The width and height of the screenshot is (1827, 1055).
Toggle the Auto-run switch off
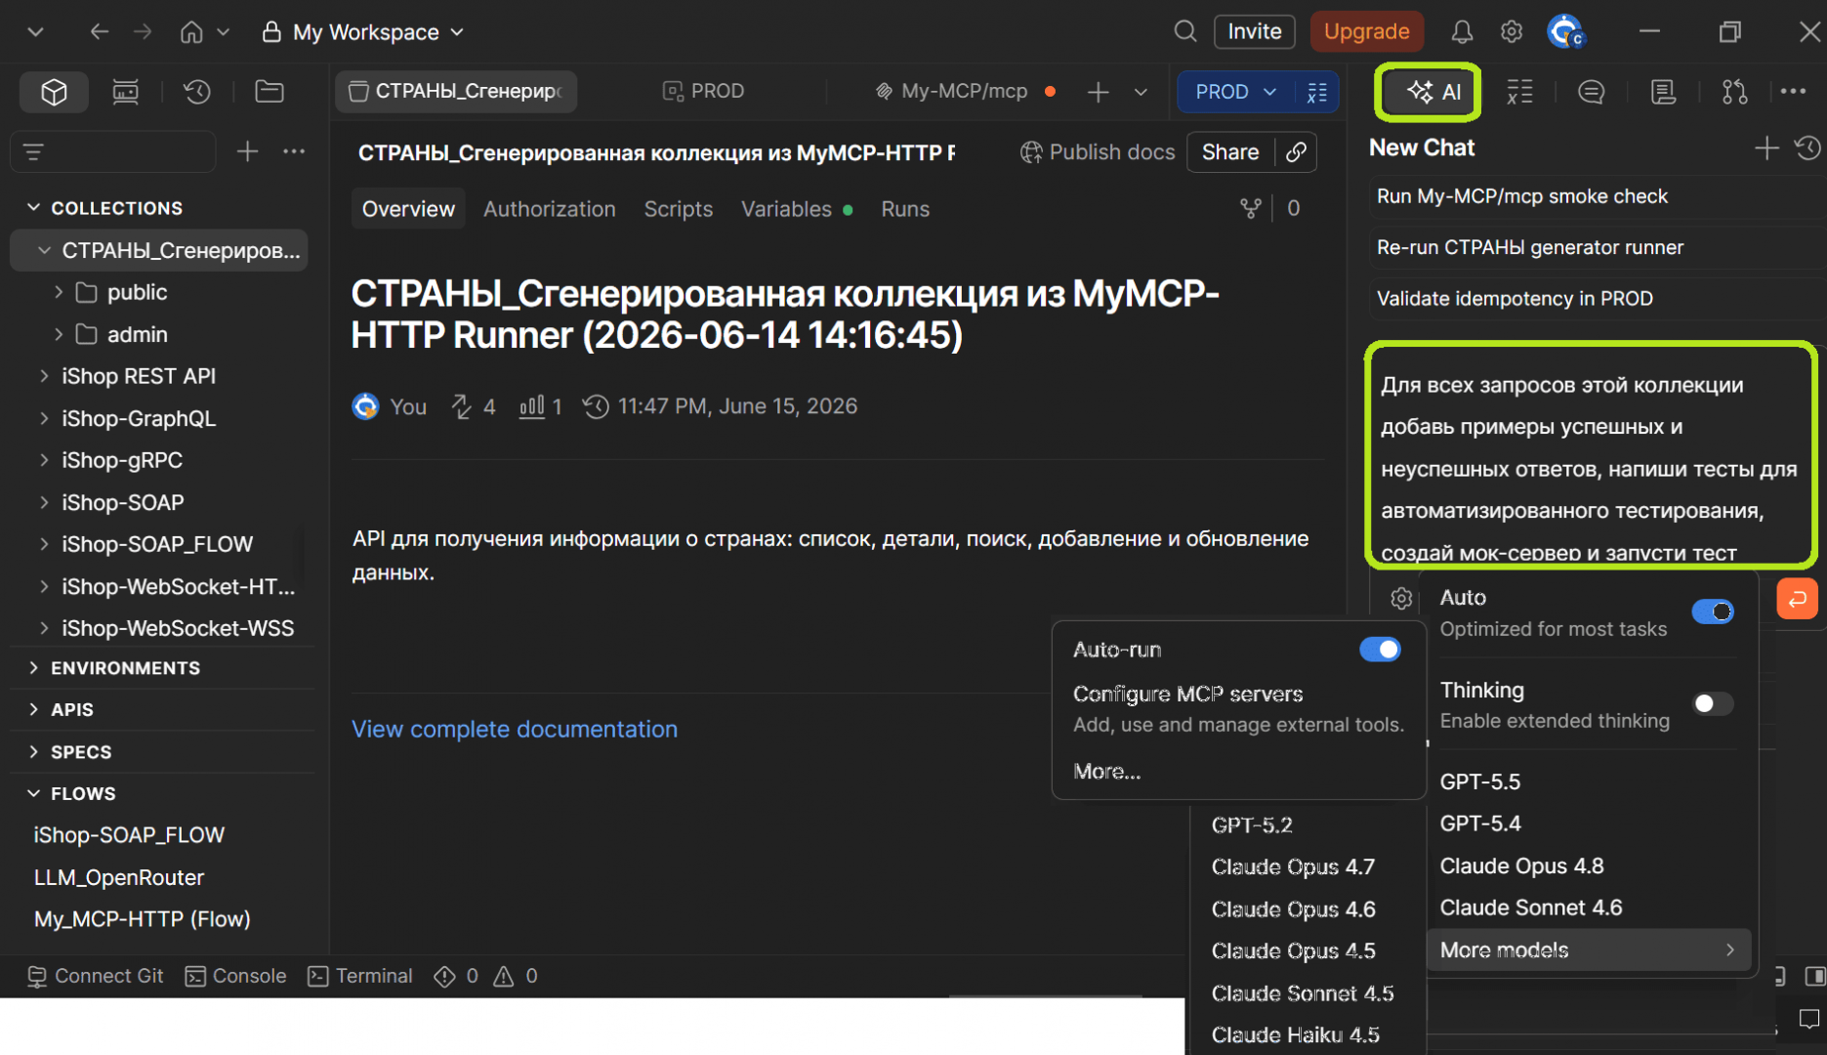tap(1379, 650)
